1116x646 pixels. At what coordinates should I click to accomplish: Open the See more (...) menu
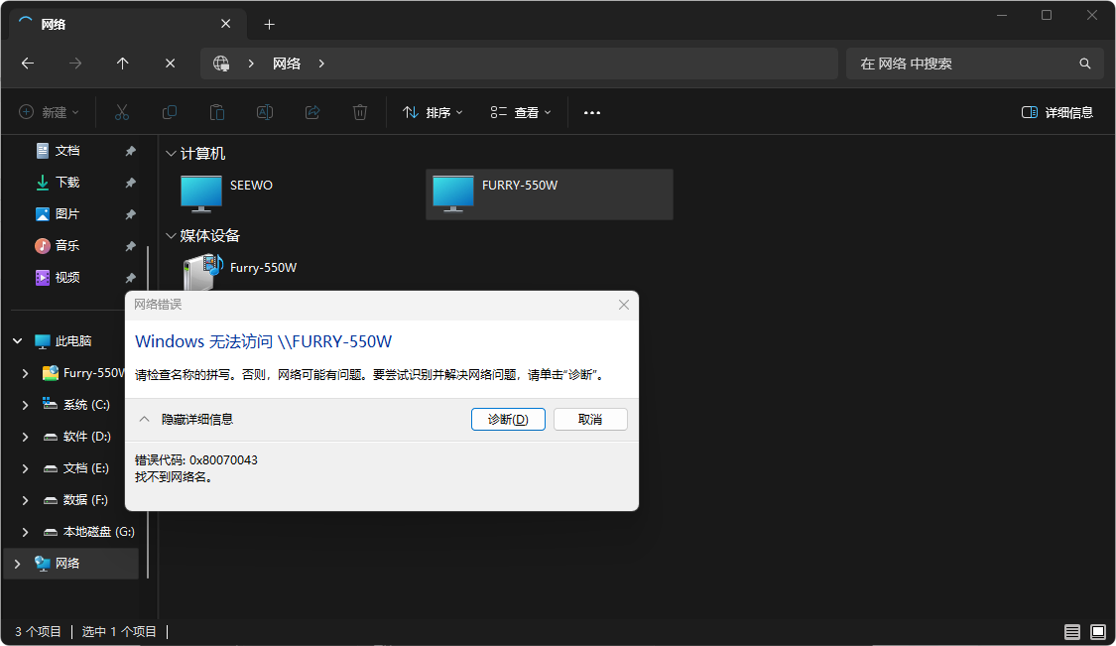[592, 112]
